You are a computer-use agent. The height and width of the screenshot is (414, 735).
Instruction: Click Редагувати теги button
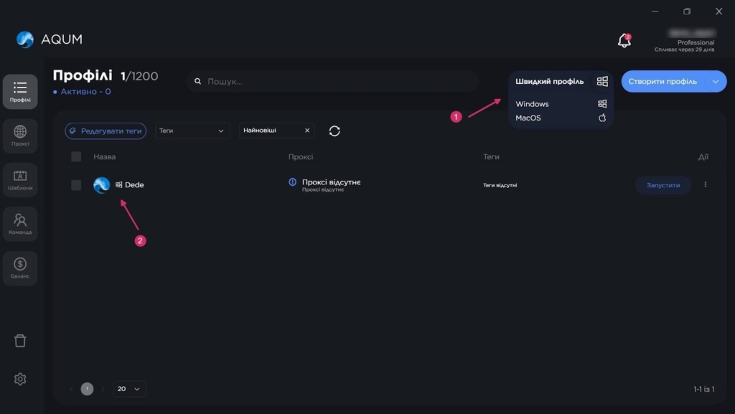pyautogui.click(x=106, y=131)
